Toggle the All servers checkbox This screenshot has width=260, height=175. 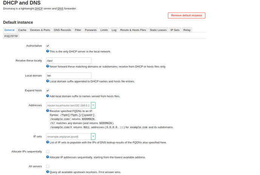(x=48, y=166)
